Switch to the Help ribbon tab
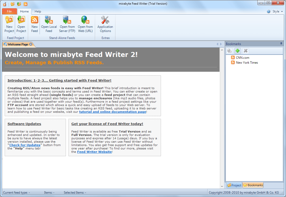The image size is (286, 197). 38,11
